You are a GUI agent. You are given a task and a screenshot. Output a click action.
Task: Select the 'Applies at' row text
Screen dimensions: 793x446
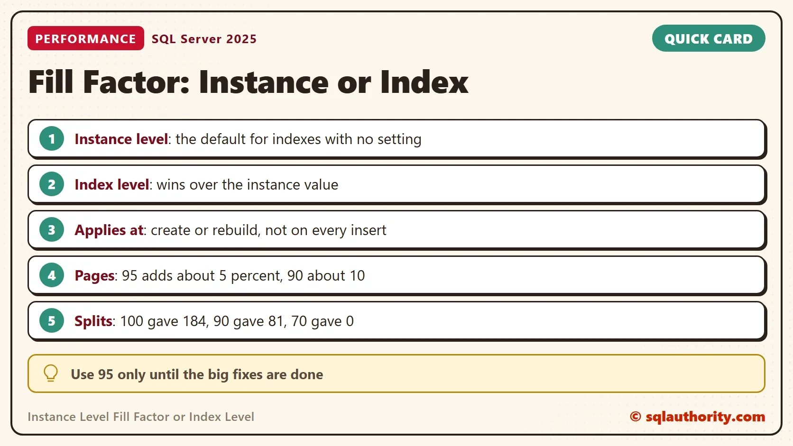(231, 230)
